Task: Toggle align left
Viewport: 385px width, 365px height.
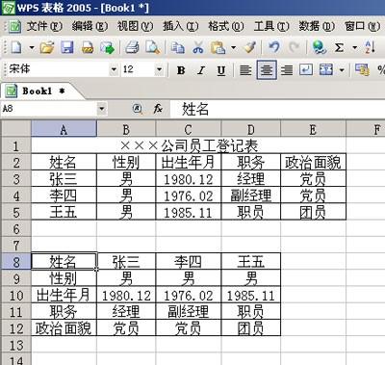Action: tap(245, 69)
